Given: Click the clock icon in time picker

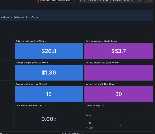Looking at the screenshot, I should [x=85, y=1].
